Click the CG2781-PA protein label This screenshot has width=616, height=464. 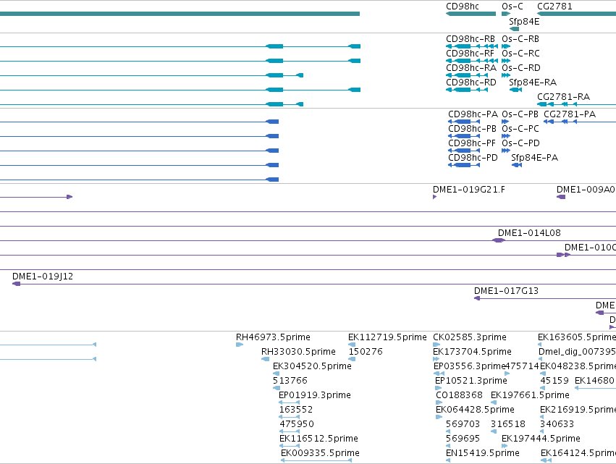point(570,114)
